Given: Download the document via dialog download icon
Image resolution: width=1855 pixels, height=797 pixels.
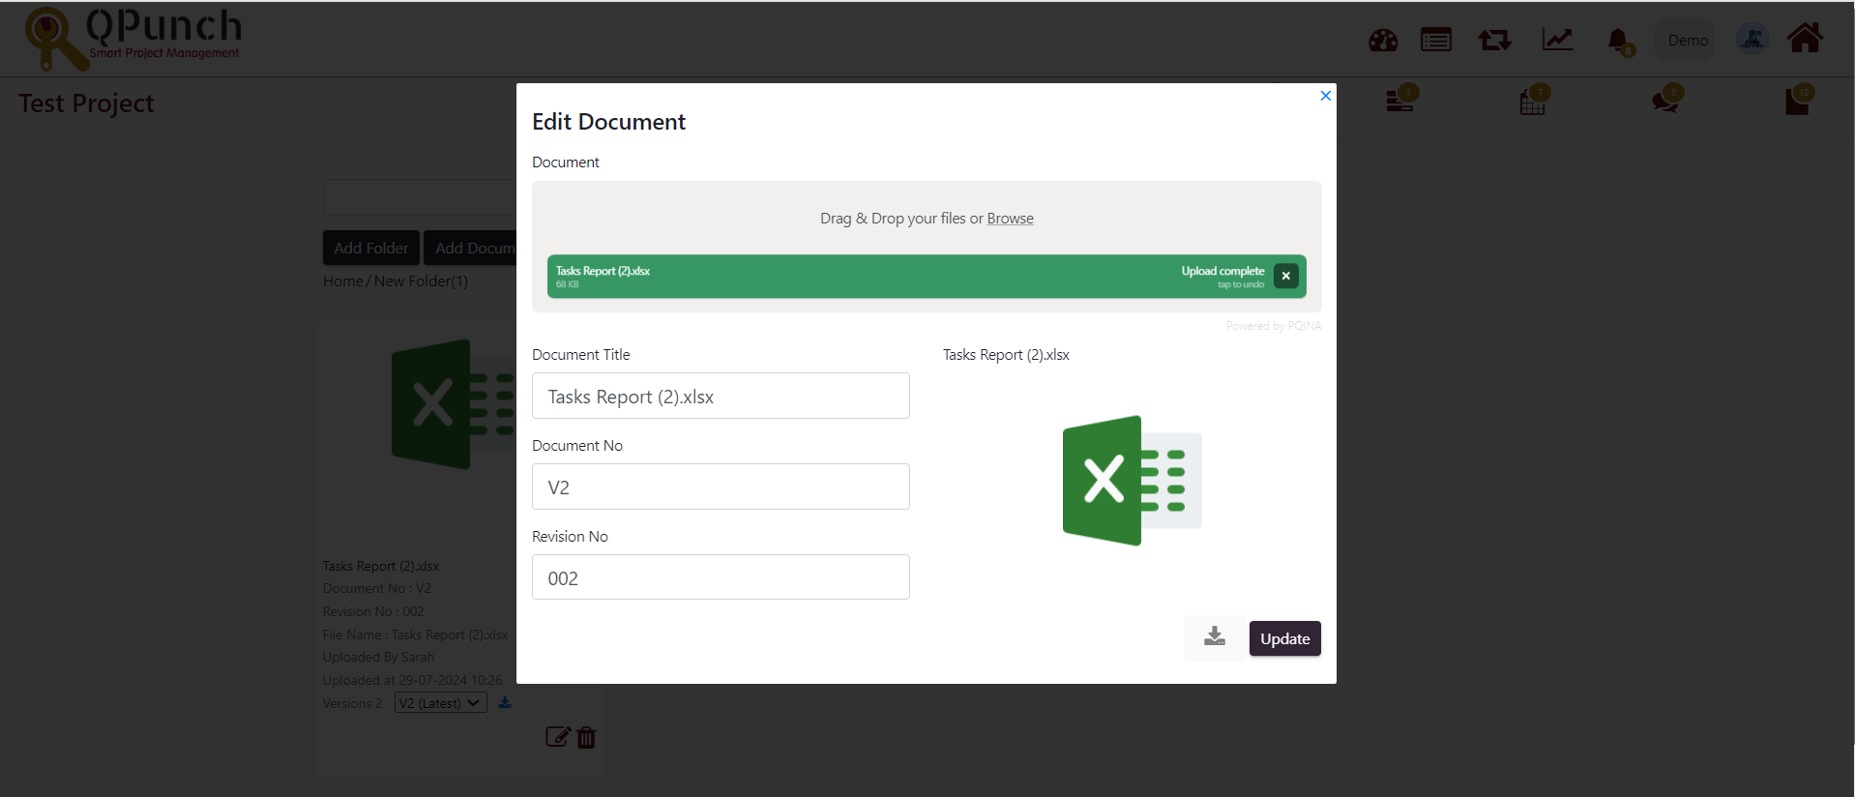Looking at the screenshot, I should point(1215,637).
